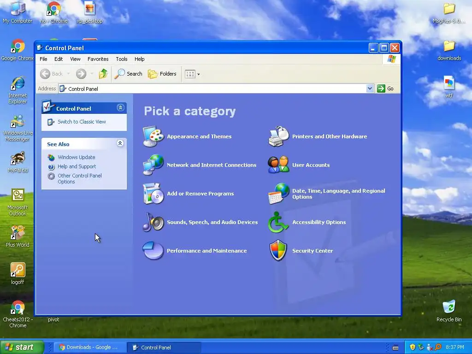Viewport: 472px width, 354px height.
Task: Select Windows Live Messenger desktop icon
Action: (18, 128)
